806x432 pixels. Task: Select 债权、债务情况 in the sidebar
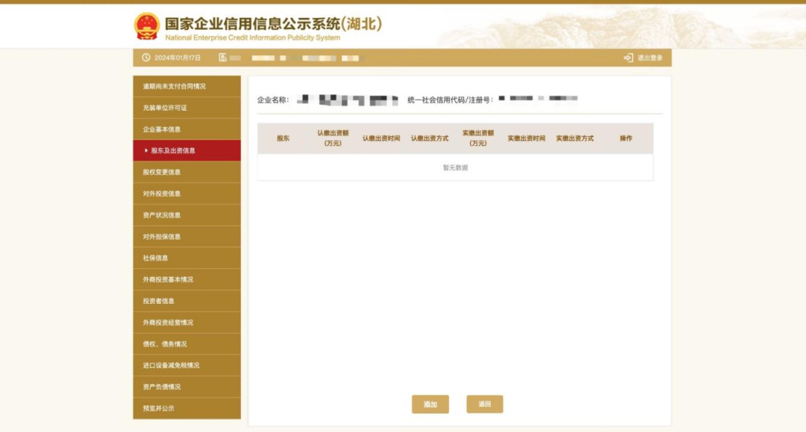[187, 344]
